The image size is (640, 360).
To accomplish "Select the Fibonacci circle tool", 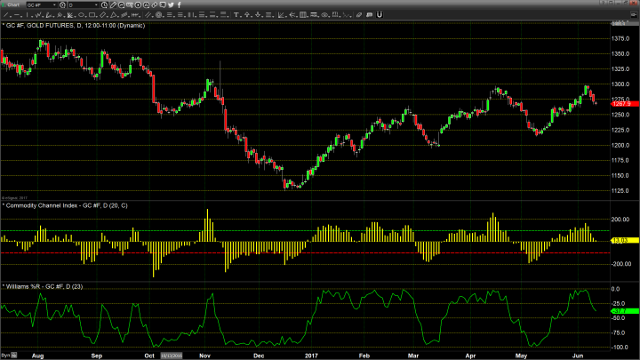I will point(159,15).
